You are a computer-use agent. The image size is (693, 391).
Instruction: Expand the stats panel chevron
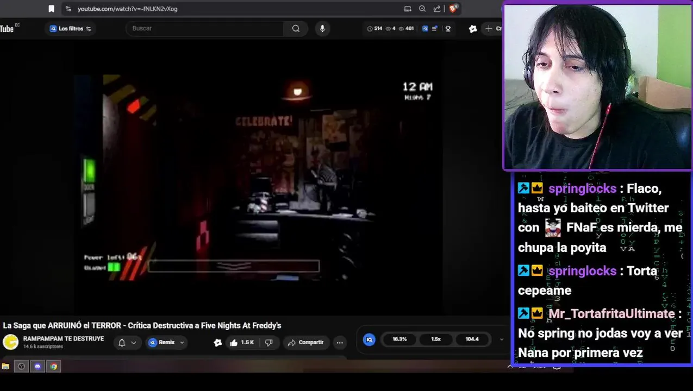501,339
